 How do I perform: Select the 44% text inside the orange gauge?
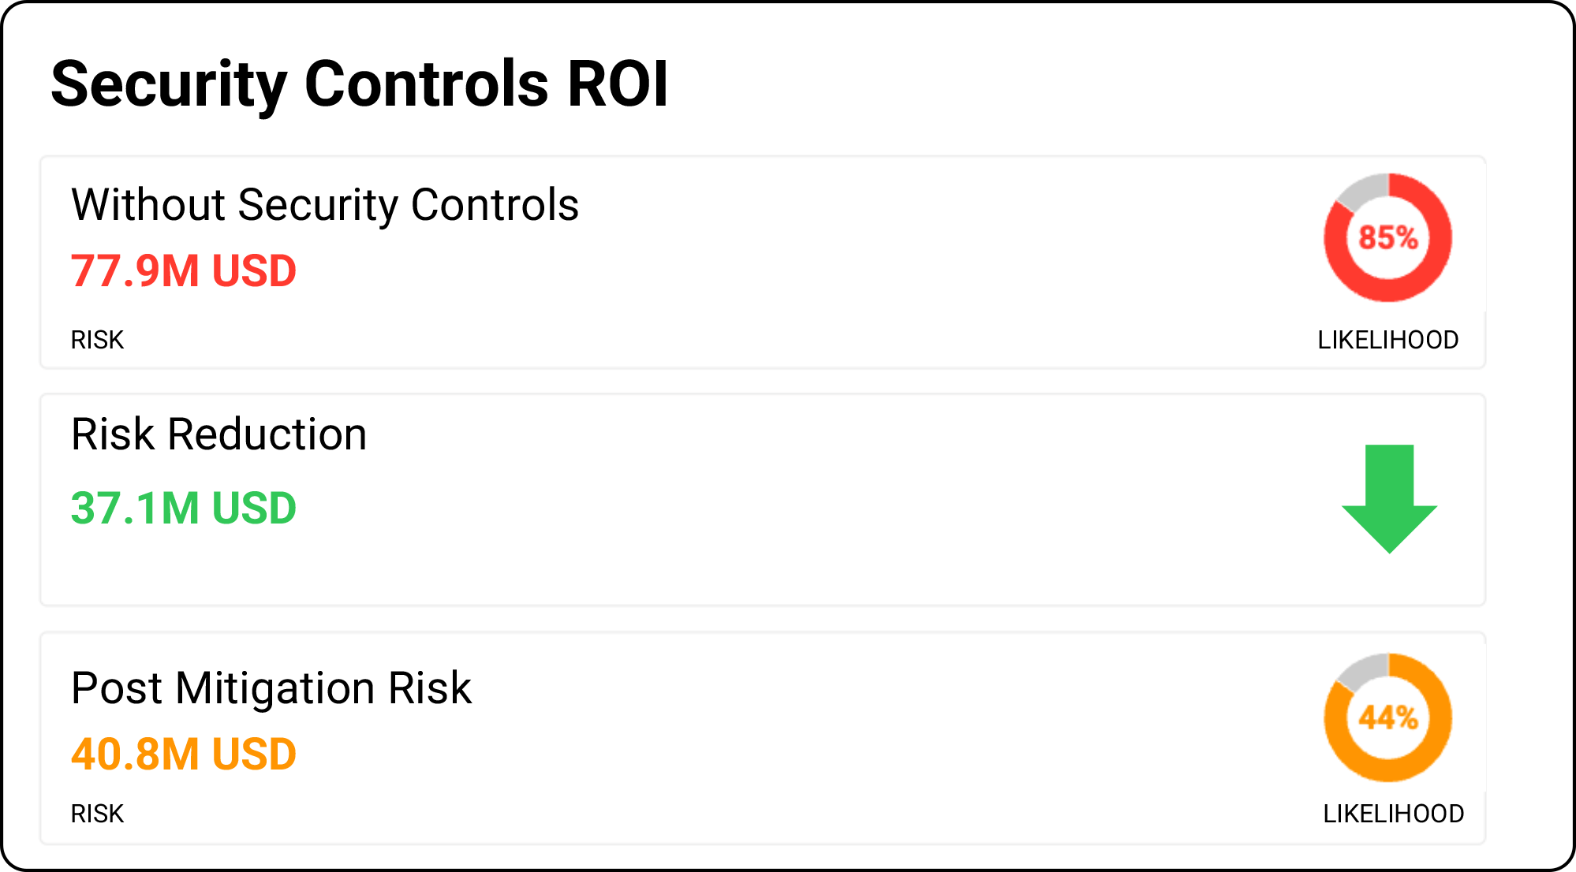click(1388, 717)
